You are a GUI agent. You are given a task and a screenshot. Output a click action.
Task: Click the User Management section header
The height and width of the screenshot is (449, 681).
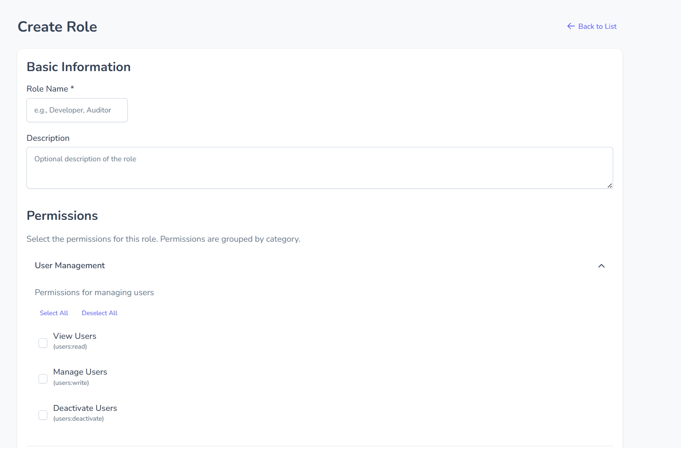70,265
